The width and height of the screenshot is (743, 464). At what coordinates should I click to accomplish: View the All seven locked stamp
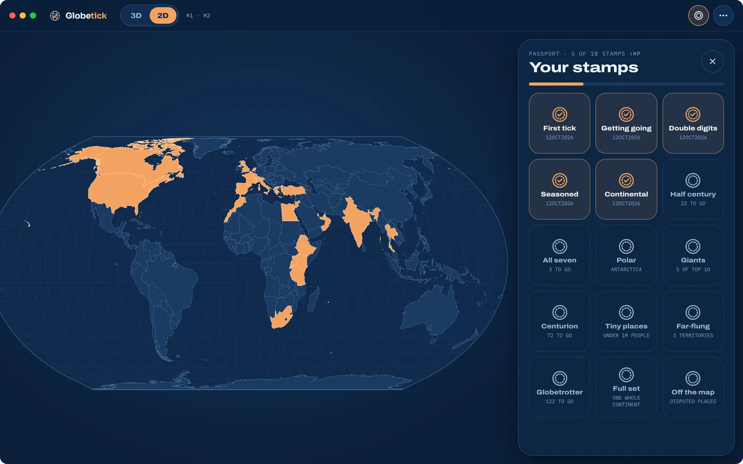click(x=560, y=255)
